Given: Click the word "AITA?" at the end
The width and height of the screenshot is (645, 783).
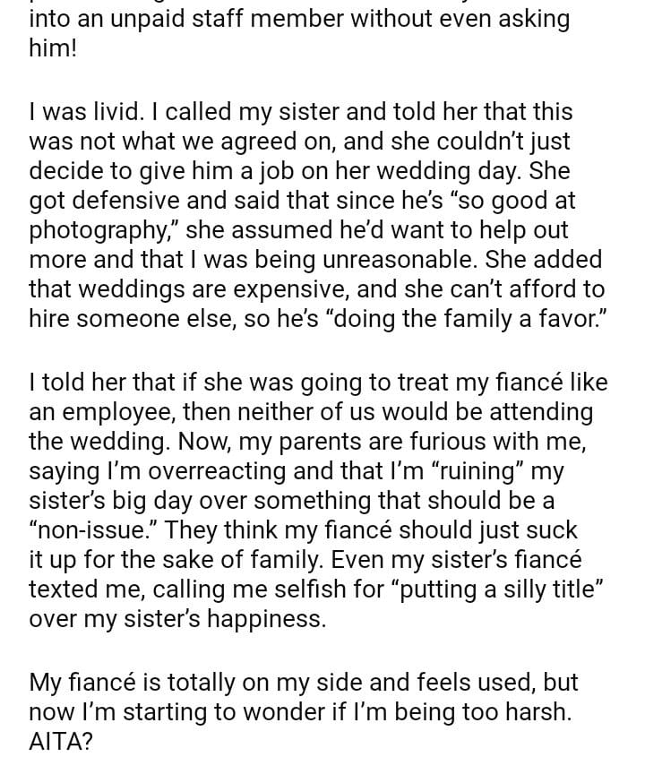Looking at the screenshot, I should [61, 741].
